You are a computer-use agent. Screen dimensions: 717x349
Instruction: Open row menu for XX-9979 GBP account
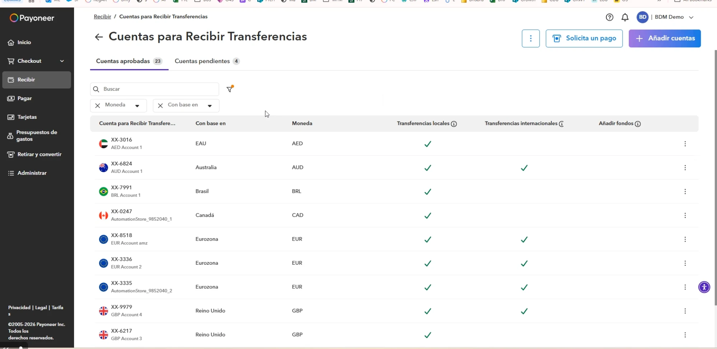(x=685, y=311)
